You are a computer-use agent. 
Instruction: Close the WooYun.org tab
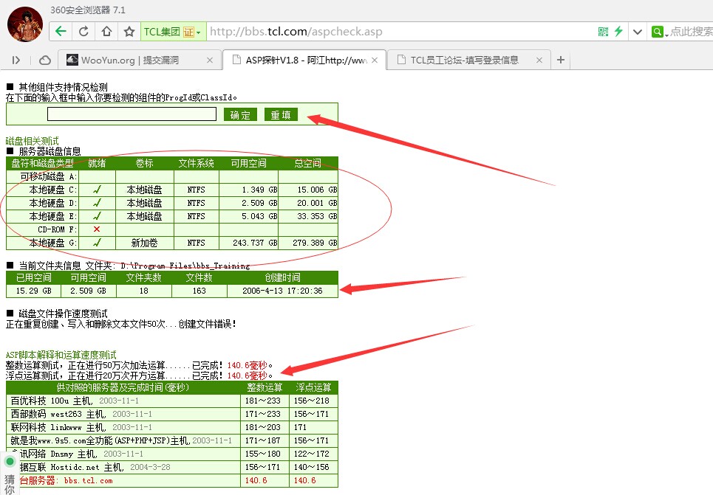[x=210, y=60]
